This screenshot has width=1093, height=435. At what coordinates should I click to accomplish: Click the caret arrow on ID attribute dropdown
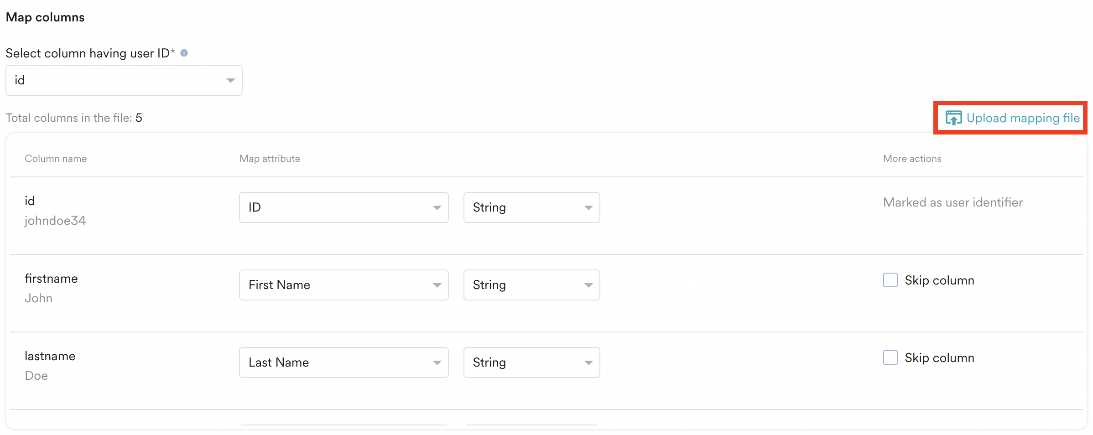point(437,208)
